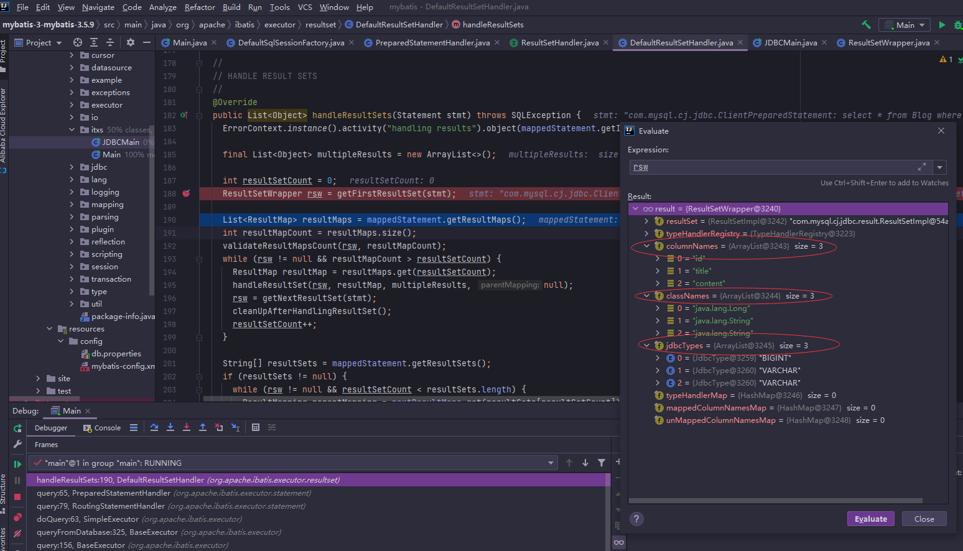Open db.properties file in tree
Image resolution: width=963 pixels, height=551 pixels.
pos(116,354)
